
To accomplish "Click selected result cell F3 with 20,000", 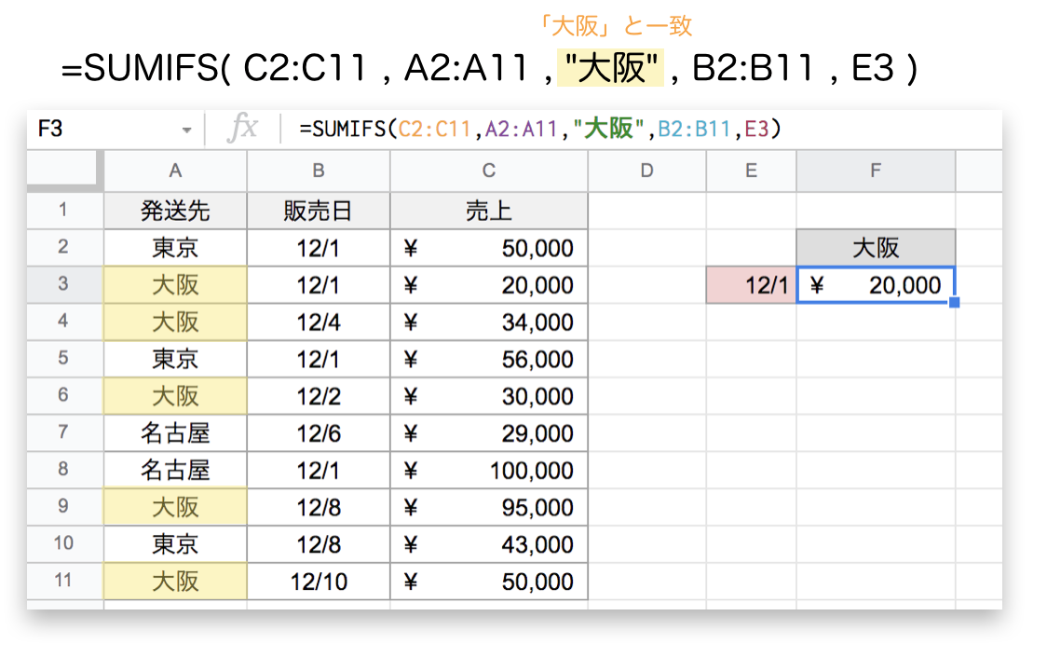I will [876, 284].
